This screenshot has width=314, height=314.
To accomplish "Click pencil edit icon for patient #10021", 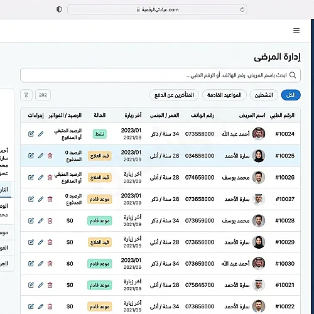I will [41, 285].
